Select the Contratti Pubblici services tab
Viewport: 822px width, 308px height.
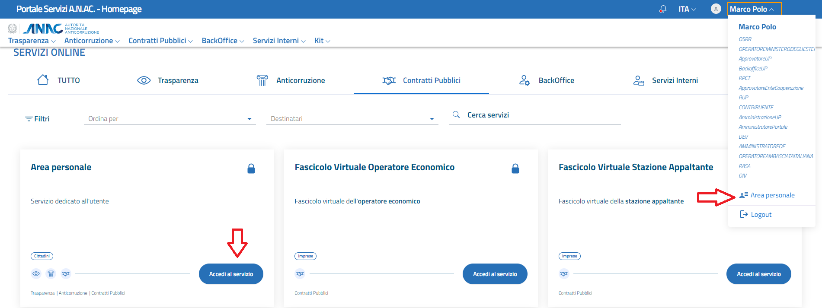(x=421, y=80)
